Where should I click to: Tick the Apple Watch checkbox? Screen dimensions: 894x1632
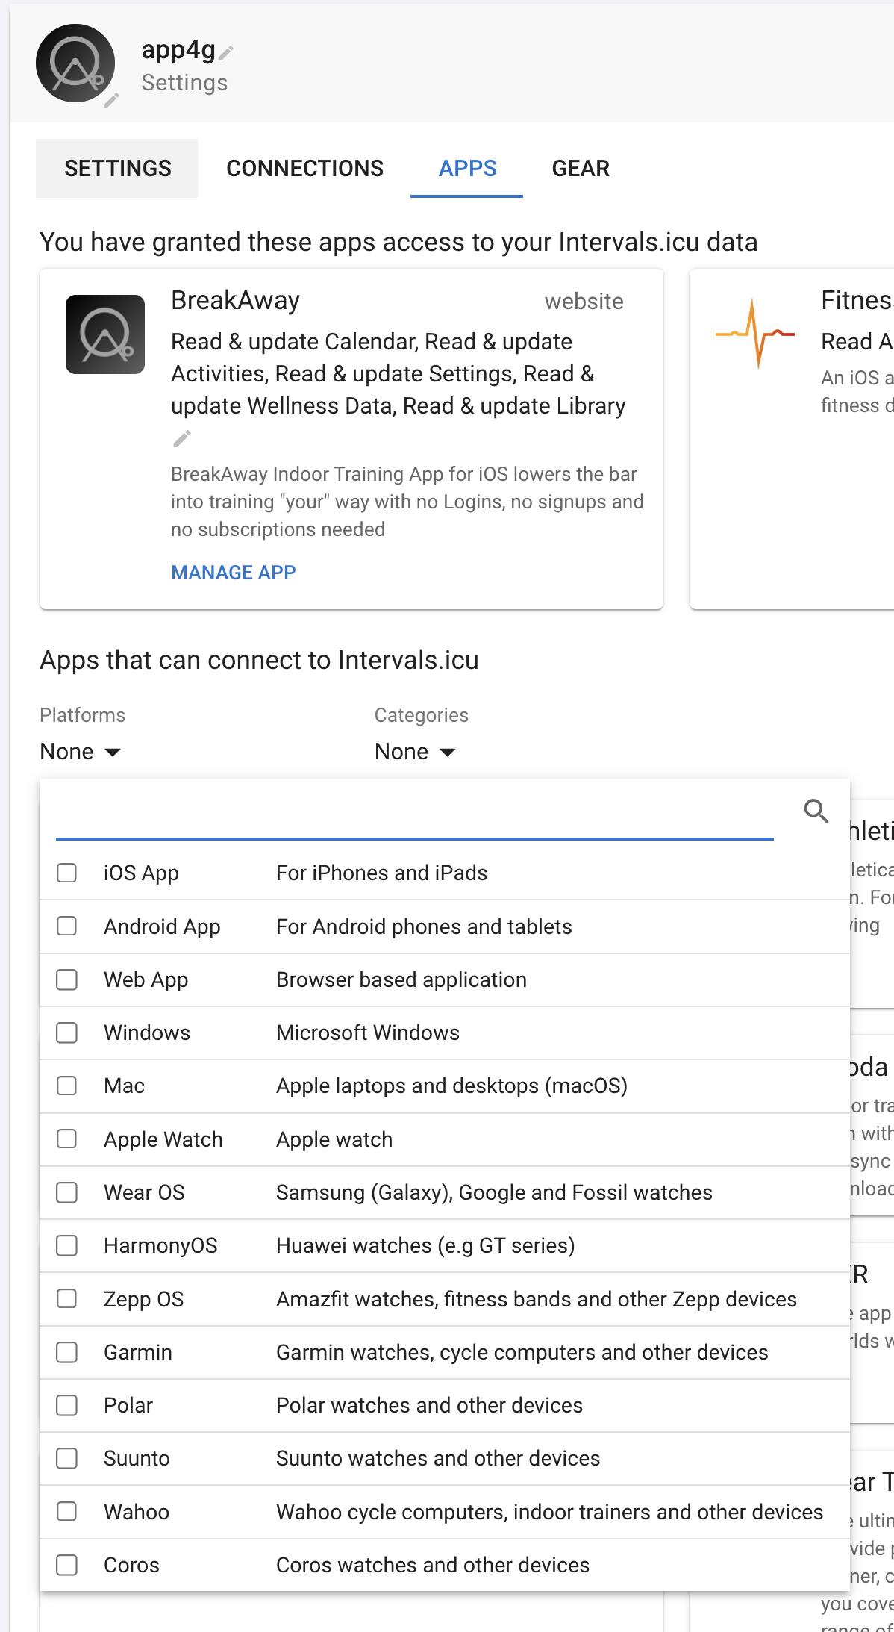tap(67, 1139)
